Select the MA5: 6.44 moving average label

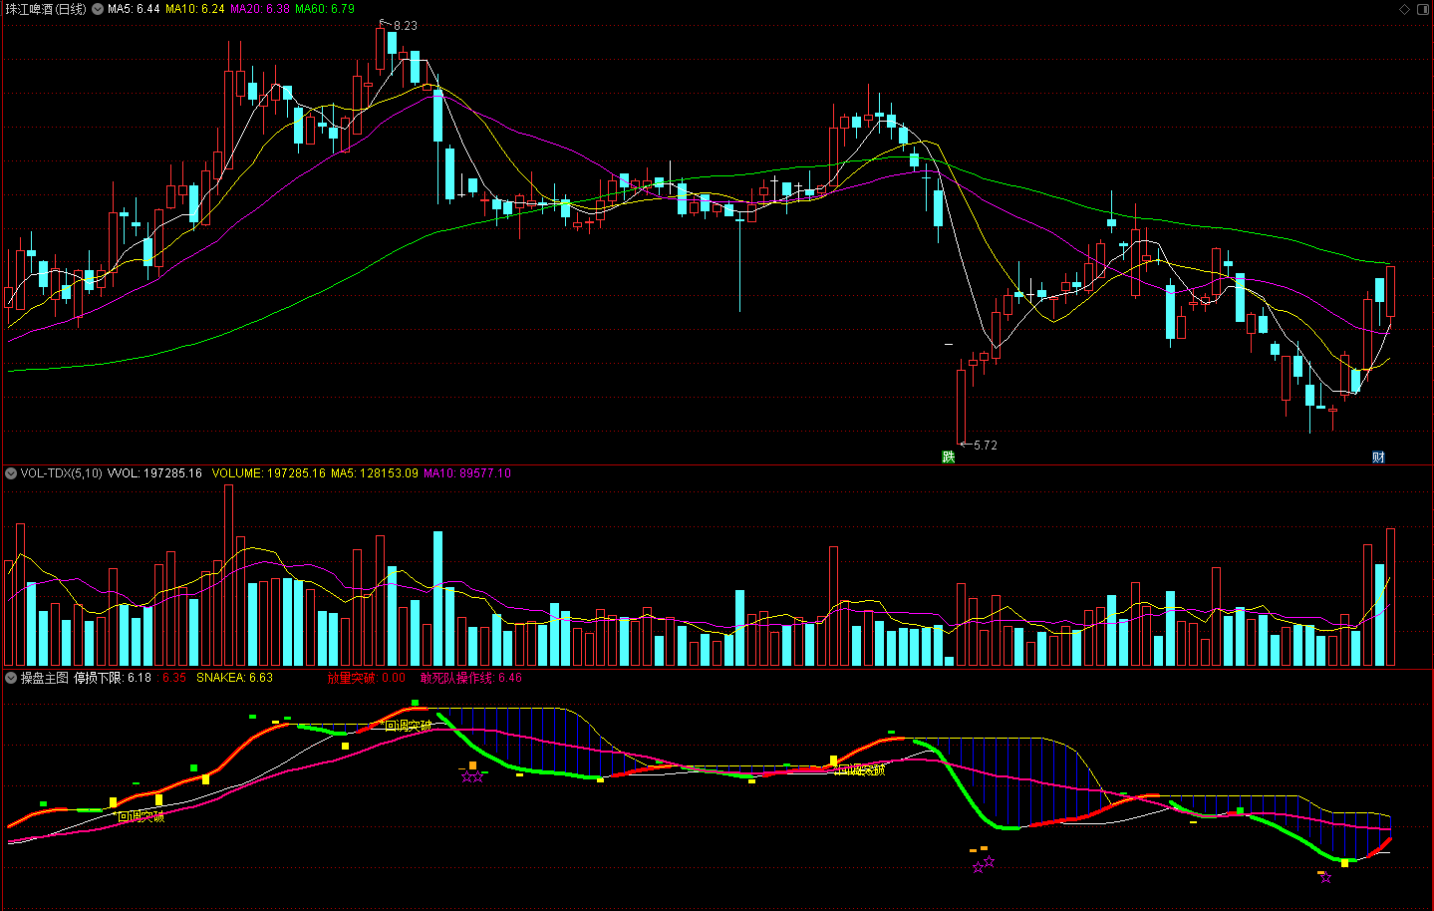coord(134,9)
